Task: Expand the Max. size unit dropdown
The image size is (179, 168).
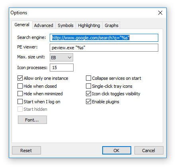Action: point(61,58)
